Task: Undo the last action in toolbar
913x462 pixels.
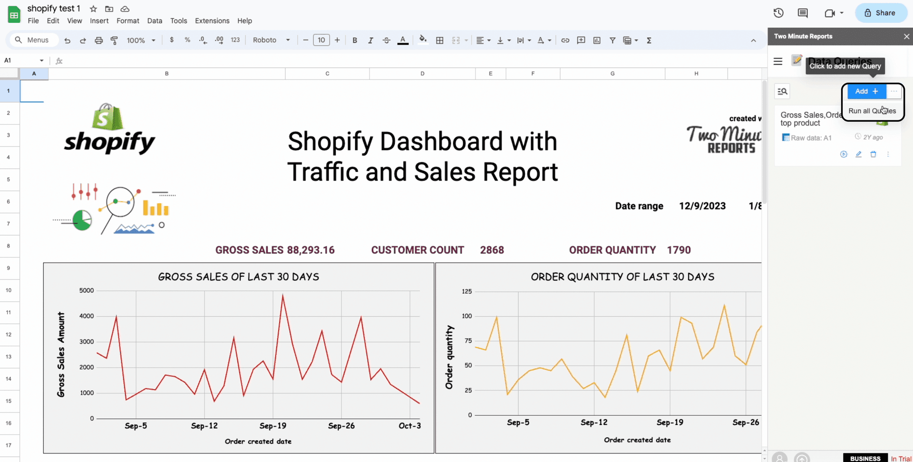Action: pos(67,40)
